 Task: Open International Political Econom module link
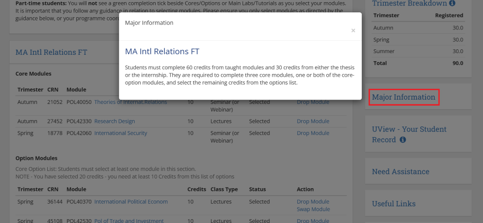131,202
